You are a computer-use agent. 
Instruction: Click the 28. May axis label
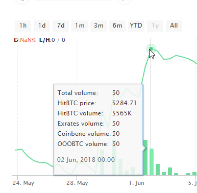[x=77, y=183]
